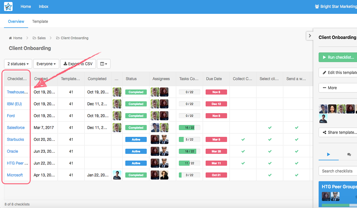Open the Everyone filter dropdown
Screen dimensions: 357x208
click(46, 64)
